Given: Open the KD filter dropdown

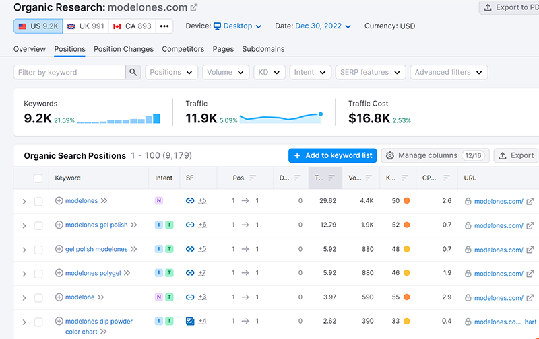Looking at the screenshot, I should (x=269, y=72).
